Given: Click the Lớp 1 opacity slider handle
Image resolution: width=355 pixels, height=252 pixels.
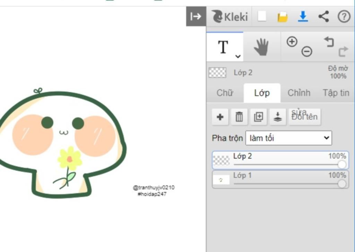Looking at the screenshot, I should pyautogui.click(x=342, y=184).
